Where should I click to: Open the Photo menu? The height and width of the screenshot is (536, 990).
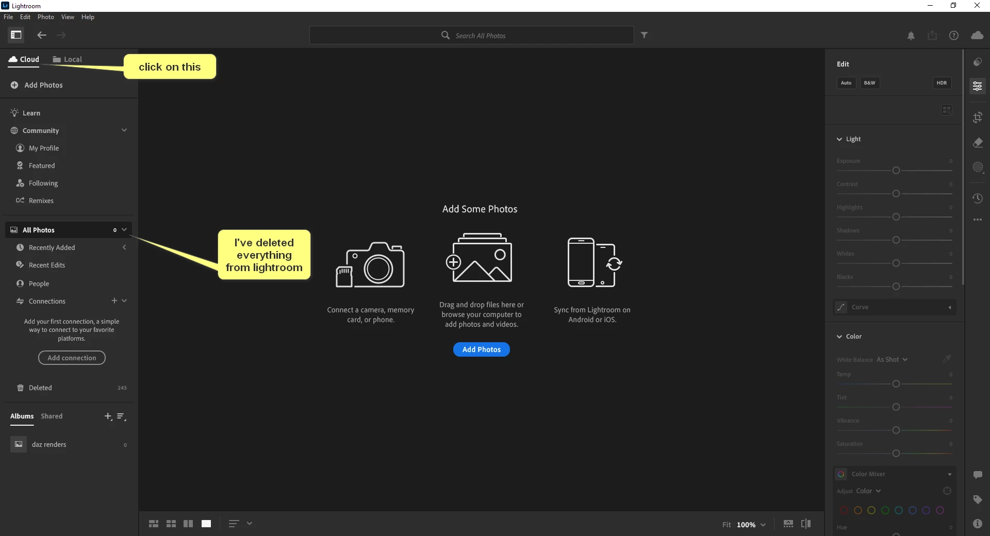[x=46, y=17]
